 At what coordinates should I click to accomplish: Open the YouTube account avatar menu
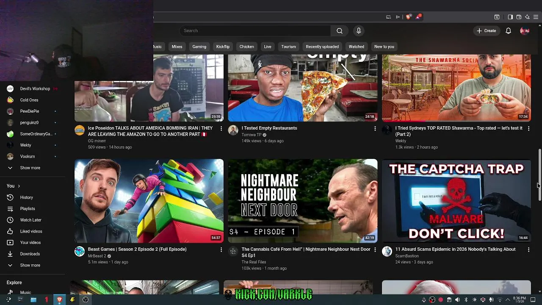[x=525, y=30]
